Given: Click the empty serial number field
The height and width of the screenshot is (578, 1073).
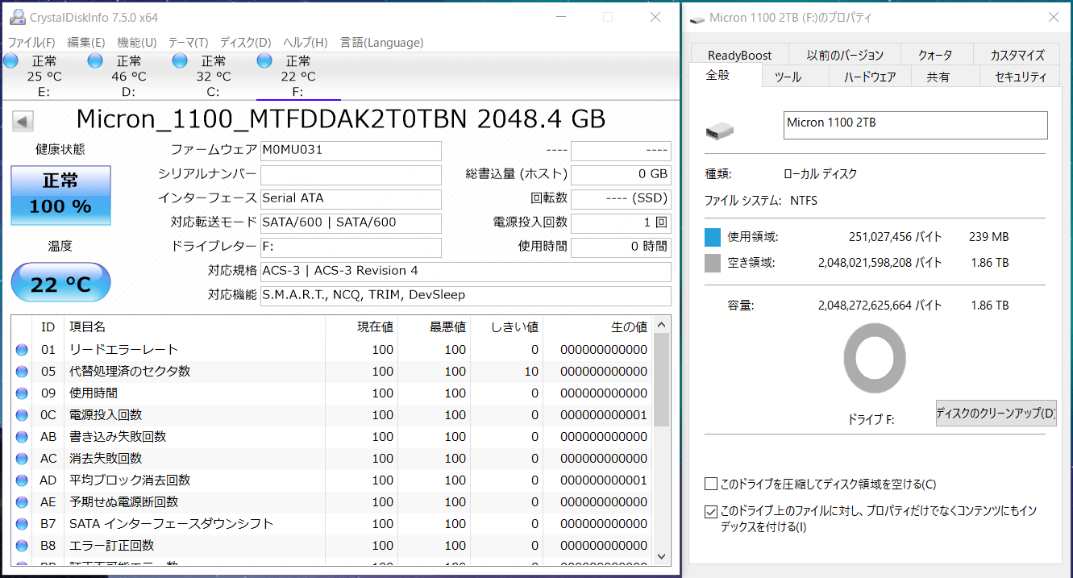Looking at the screenshot, I should coord(351,175).
